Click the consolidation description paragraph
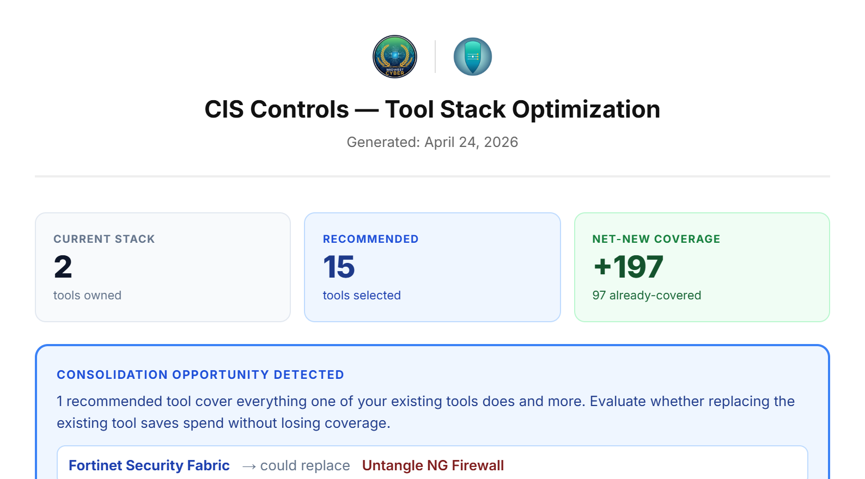Viewport: 865px width, 479px height. 426,412
